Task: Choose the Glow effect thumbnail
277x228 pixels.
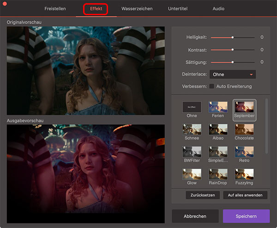Action: (x=192, y=174)
